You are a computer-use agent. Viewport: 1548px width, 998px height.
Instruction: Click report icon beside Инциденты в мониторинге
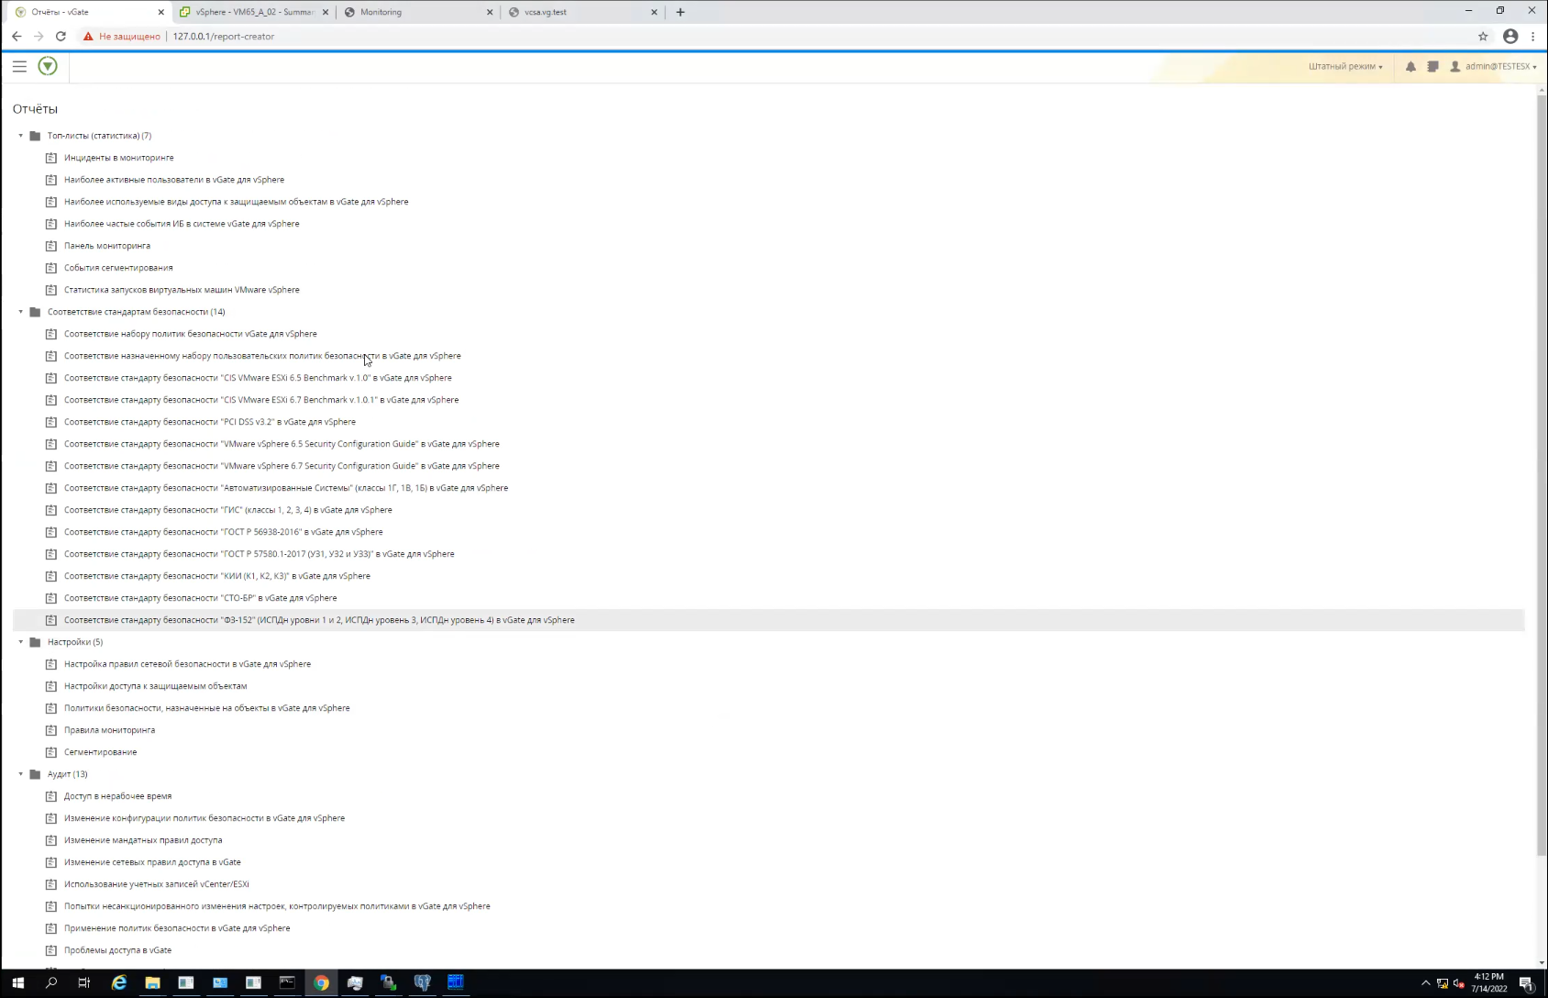pyautogui.click(x=51, y=158)
